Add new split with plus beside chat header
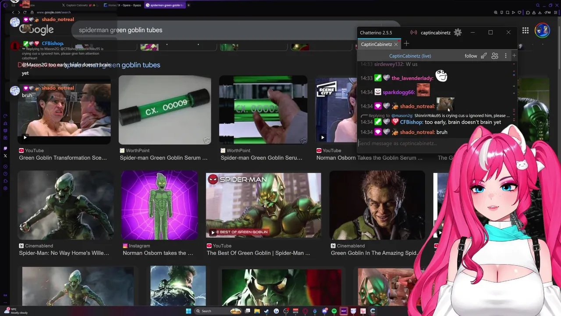Screen dimensions: 561x316 click(x=514, y=56)
